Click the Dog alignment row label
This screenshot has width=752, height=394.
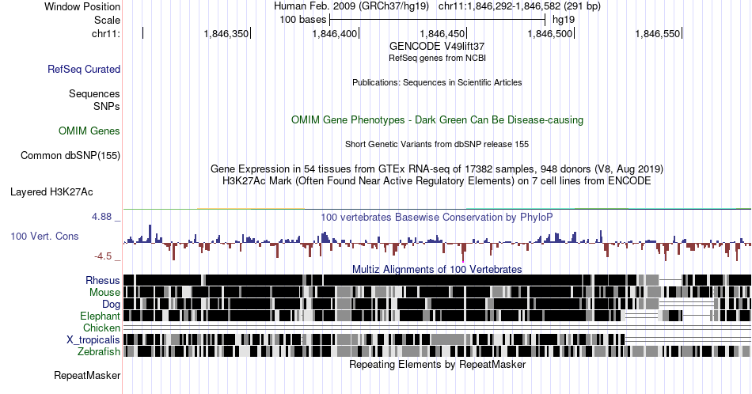point(111,305)
